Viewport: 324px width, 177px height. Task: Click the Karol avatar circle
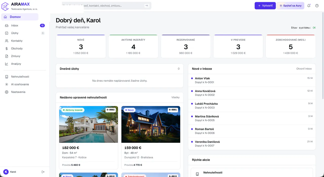tap(6, 172)
